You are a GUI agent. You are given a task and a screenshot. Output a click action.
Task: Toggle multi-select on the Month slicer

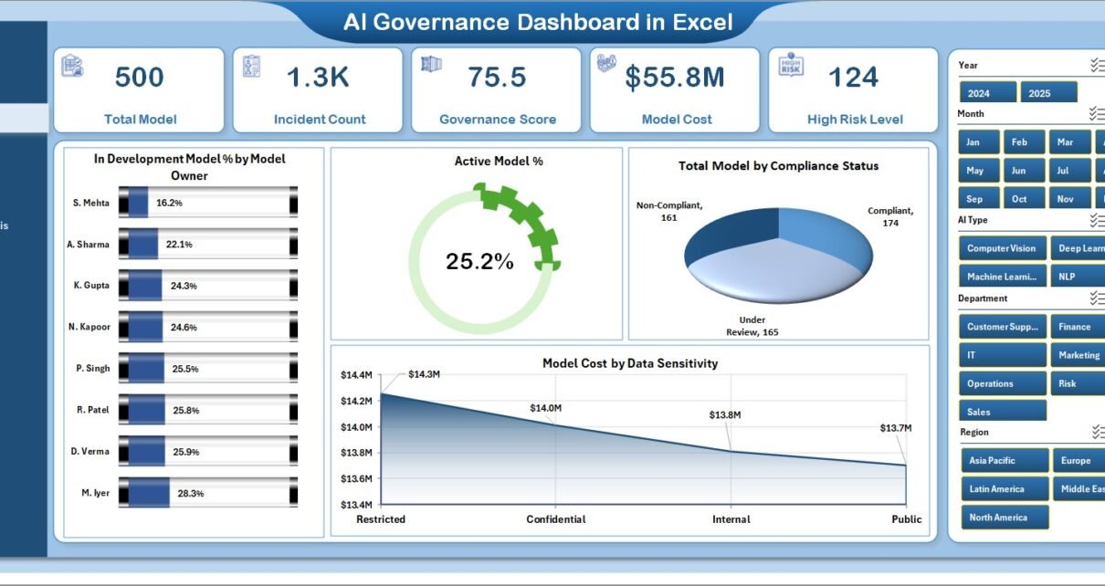click(1097, 114)
